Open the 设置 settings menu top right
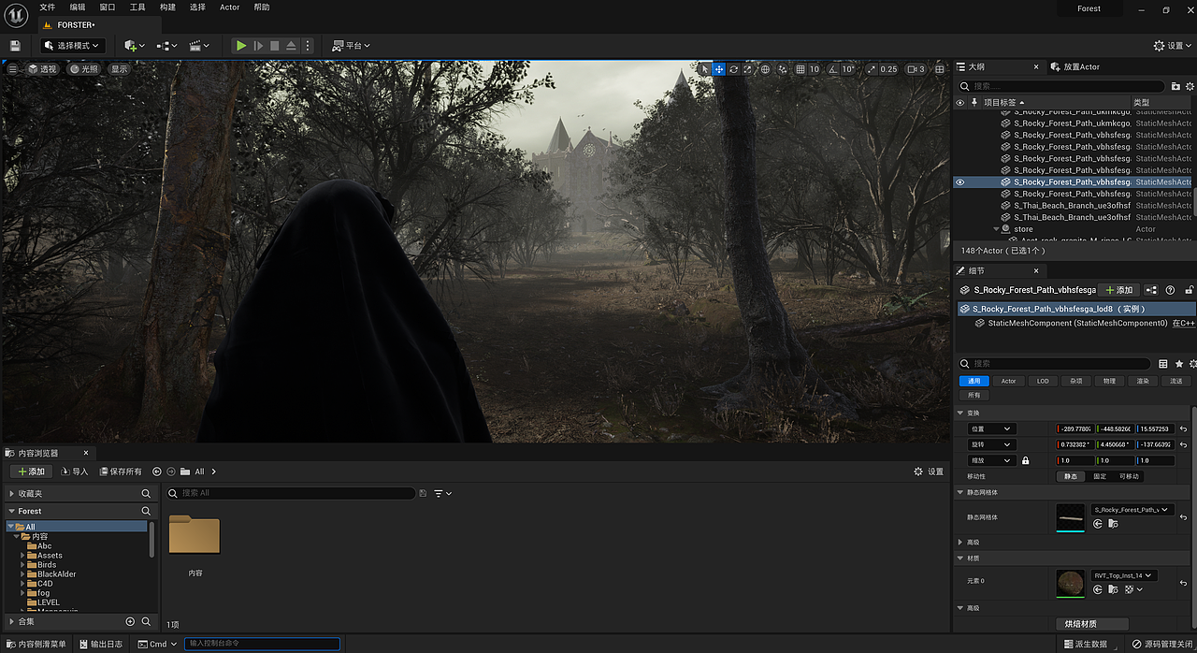 pyautogui.click(x=1173, y=45)
